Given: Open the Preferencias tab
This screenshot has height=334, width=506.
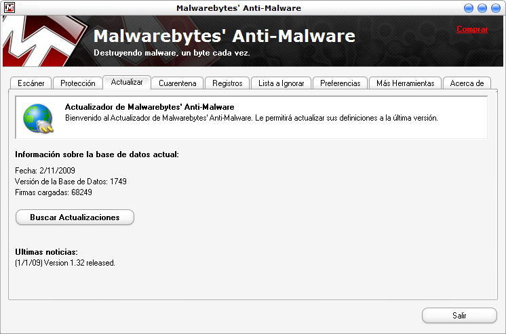Looking at the screenshot, I should [340, 83].
